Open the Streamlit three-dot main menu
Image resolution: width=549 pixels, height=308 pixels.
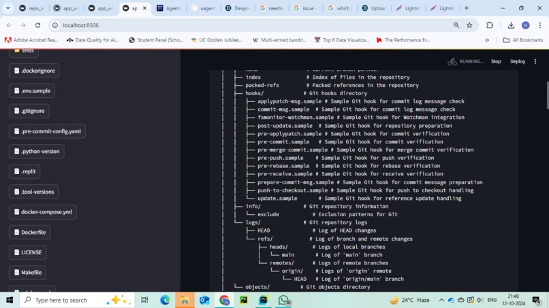tap(535, 61)
